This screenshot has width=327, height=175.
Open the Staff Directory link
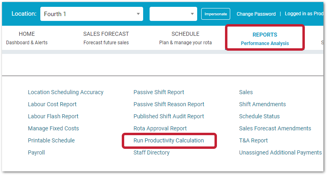[x=152, y=152]
